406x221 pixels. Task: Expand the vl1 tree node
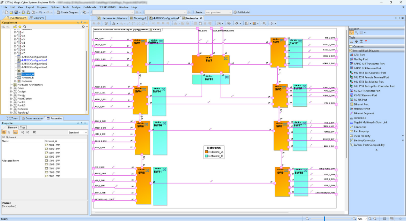pos(15,32)
